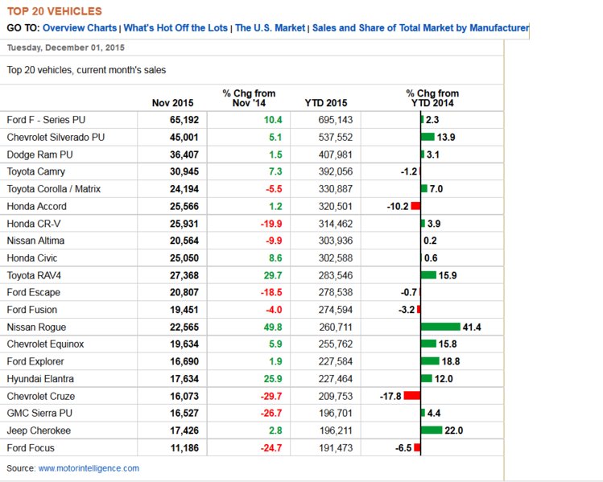Click Toyota RAV4 change value 29.7

(x=273, y=275)
